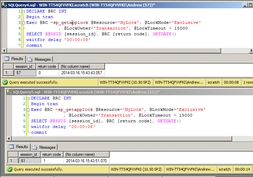The width and height of the screenshot is (253, 177).
Task: Click row header 1 in SQLQuery4 results grid
Action: 8,73
